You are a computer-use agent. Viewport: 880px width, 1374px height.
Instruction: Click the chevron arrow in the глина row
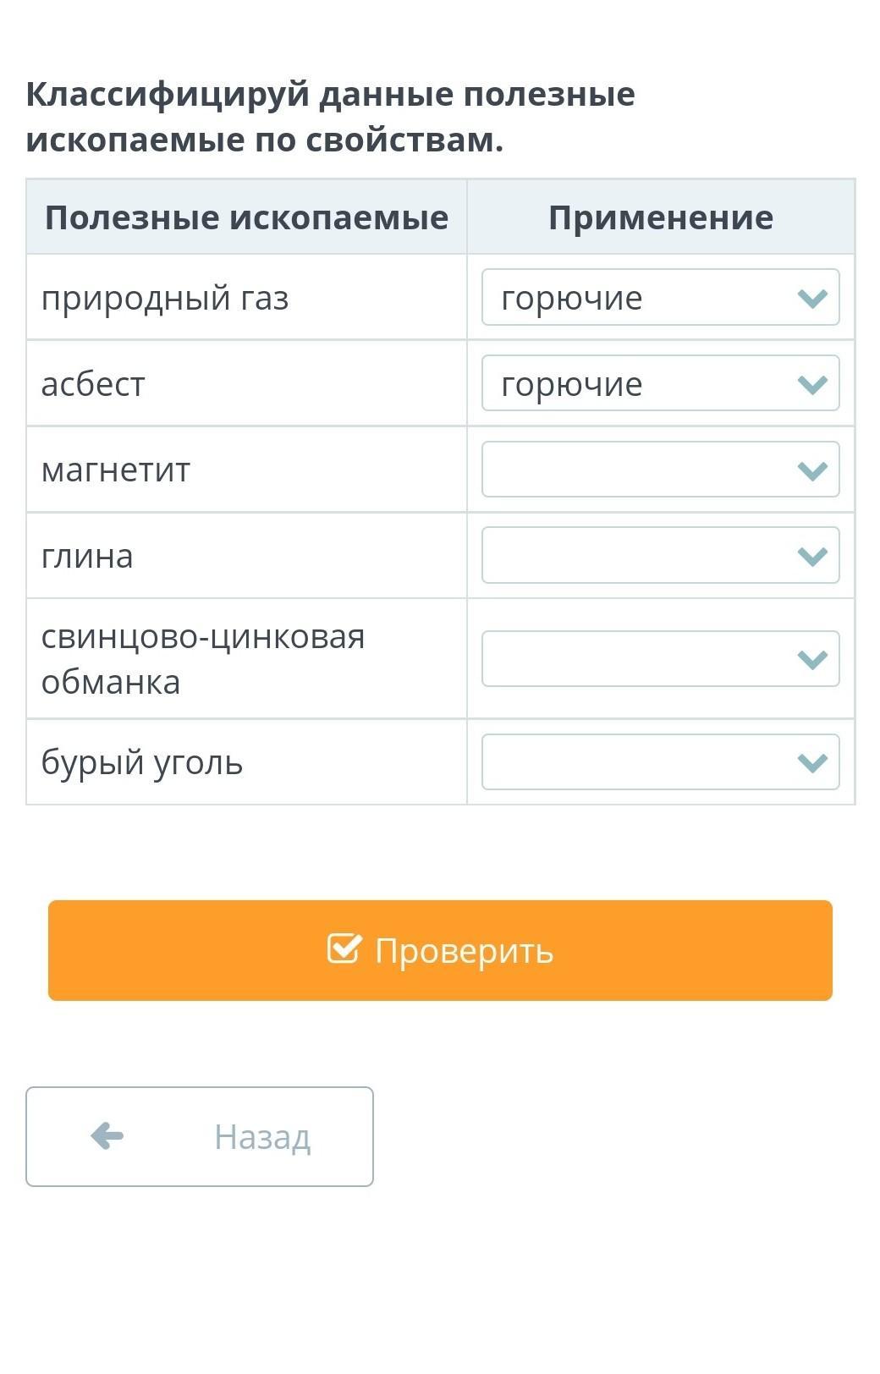(812, 556)
